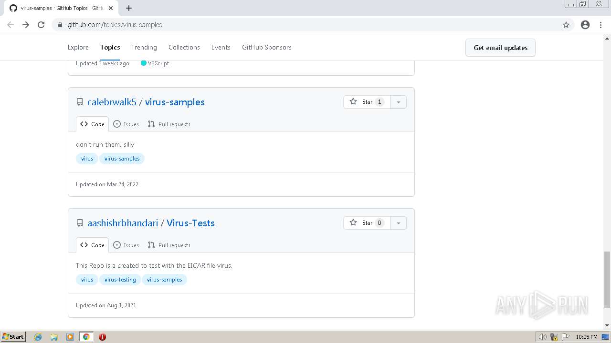Click the network tray icon

click(554, 337)
